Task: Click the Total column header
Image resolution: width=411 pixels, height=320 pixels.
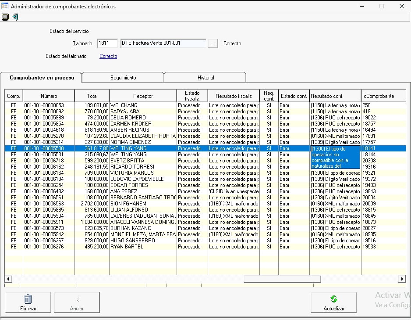Action: pyautogui.click(x=92, y=96)
